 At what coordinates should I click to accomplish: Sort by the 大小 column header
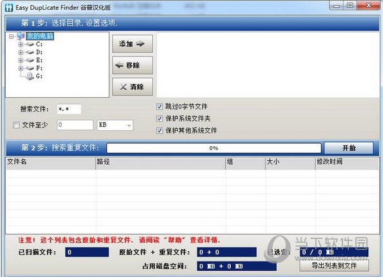point(290,163)
